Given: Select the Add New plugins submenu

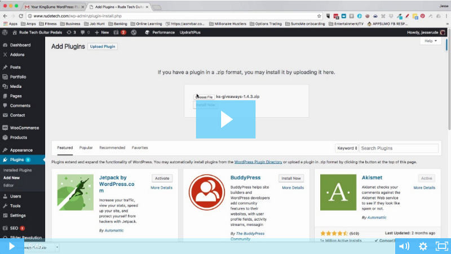Looking at the screenshot, I should 11,177.
